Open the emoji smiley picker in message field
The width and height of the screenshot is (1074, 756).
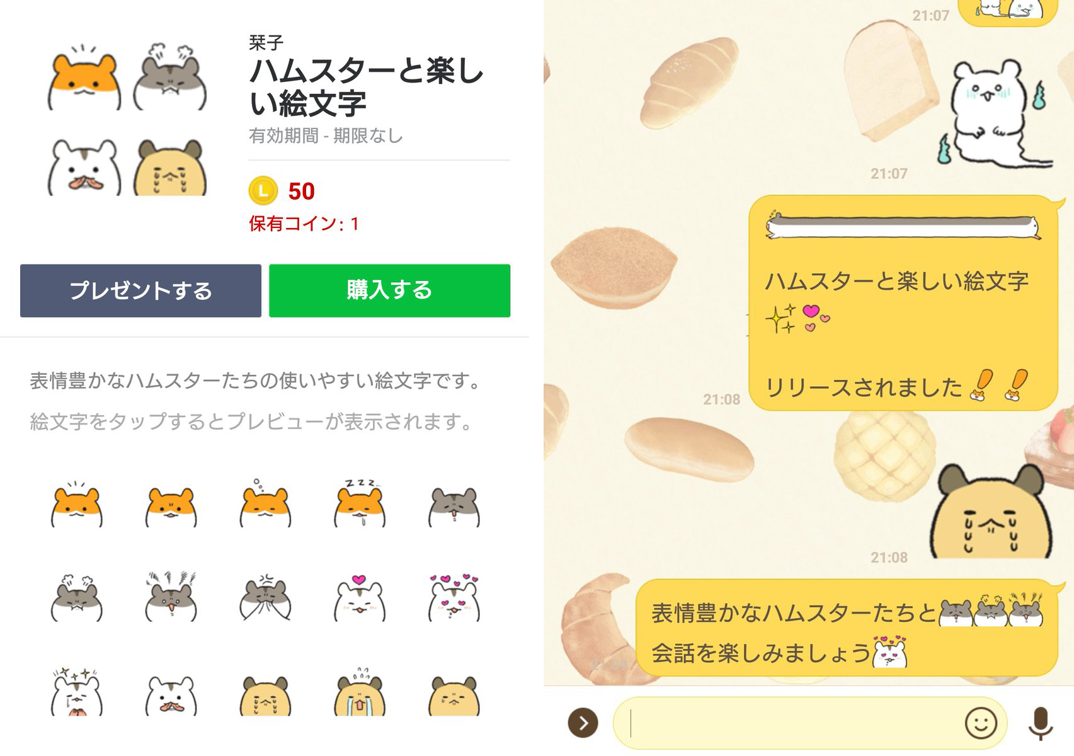pos(981,723)
